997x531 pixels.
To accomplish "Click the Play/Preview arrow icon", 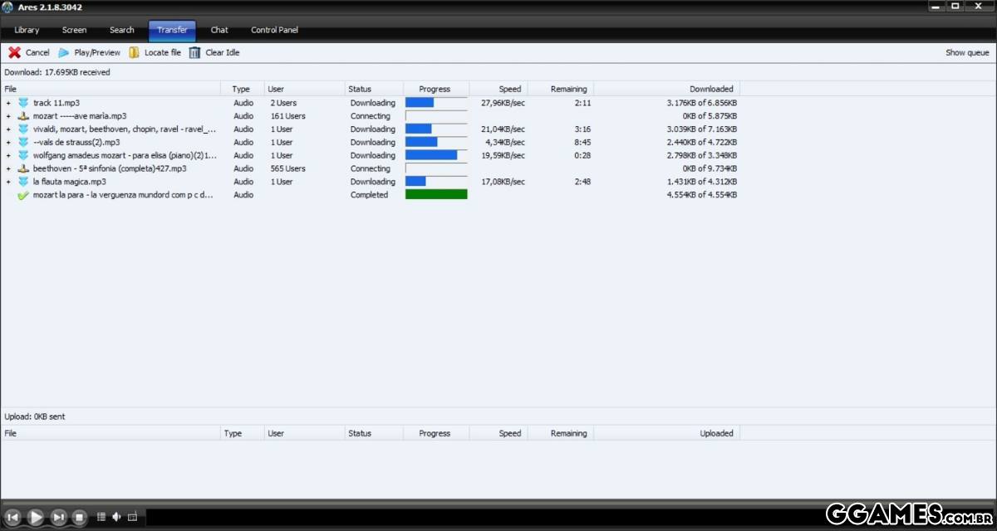I will coord(63,52).
